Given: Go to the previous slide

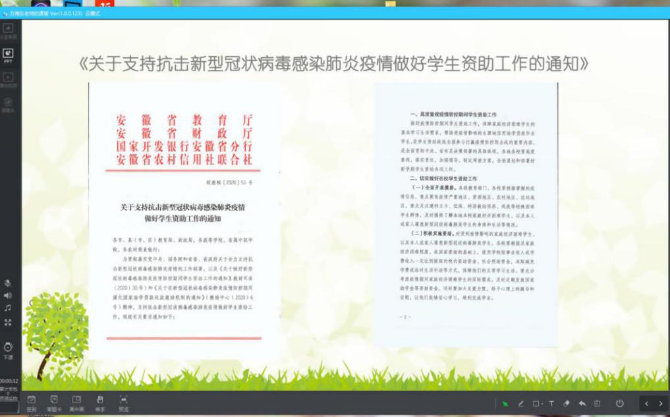Looking at the screenshot, I should [x=646, y=404].
